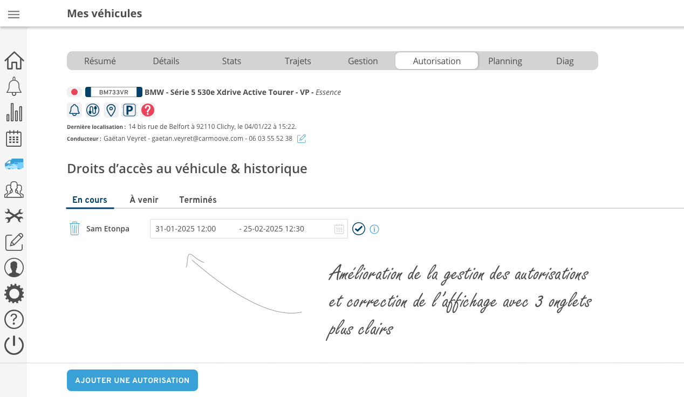Open users group icon in sidebar
Image resolution: width=684 pixels, height=397 pixels.
pyautogui.click(x=14, y=190)
